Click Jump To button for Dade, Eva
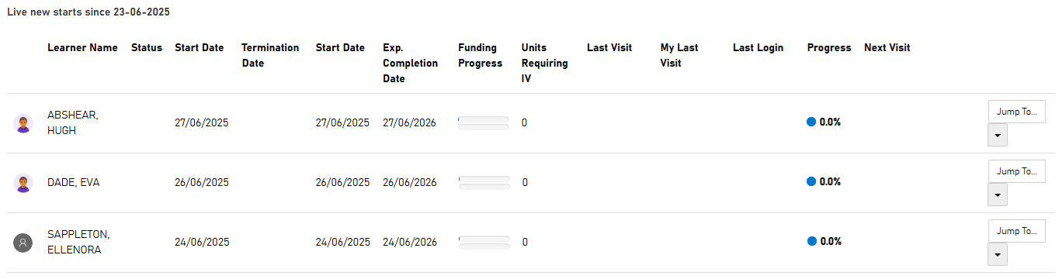 coord(1017,171)
